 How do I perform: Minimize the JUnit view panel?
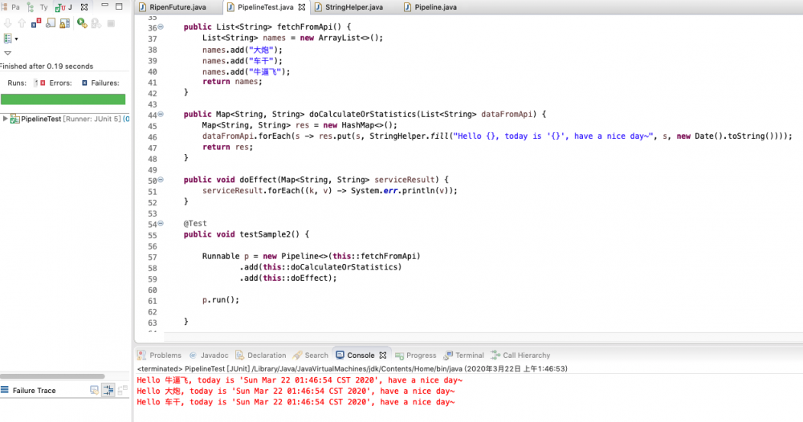point(105,5)
